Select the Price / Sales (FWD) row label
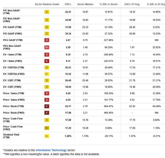This screenshot has width=165, height=158. [x=14, y=100]
